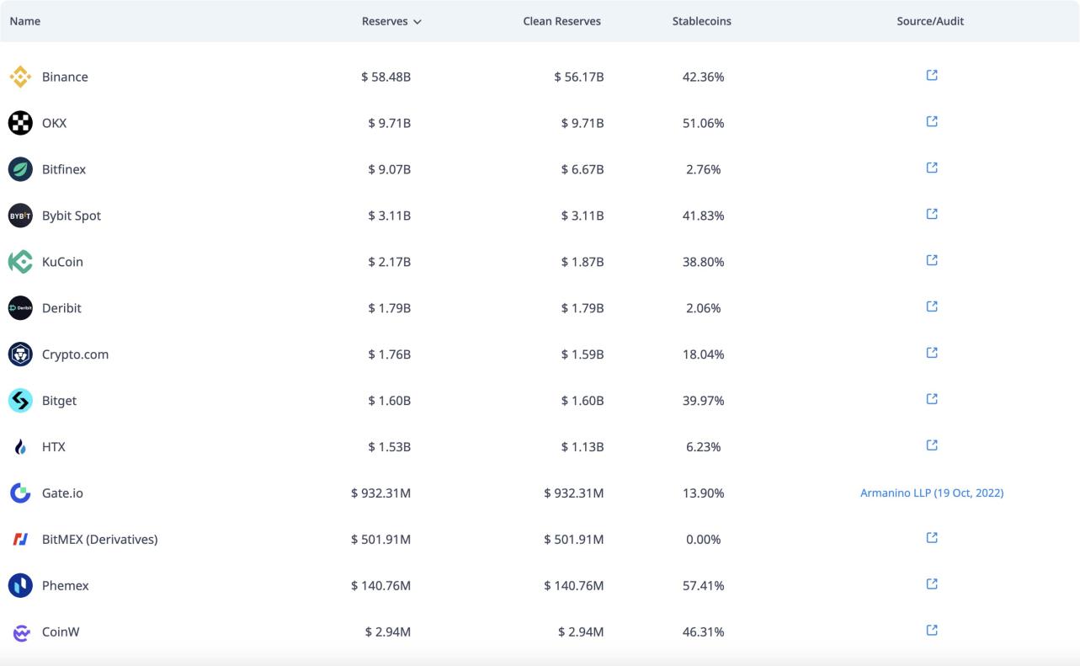This screenshot has height=666, width=1080.
Task: Click the Crypto.com lion logo
Action: point(20,354)
